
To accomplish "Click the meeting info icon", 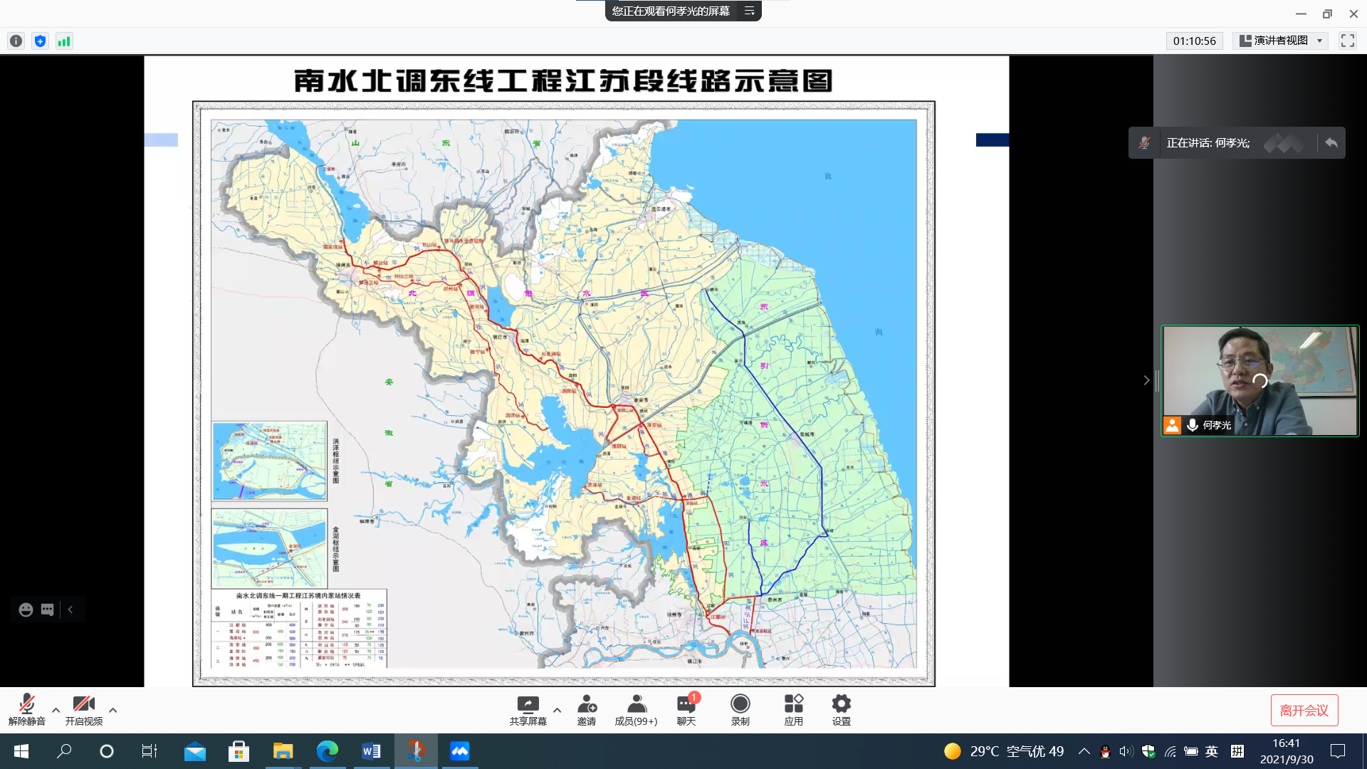I will 16,41.
